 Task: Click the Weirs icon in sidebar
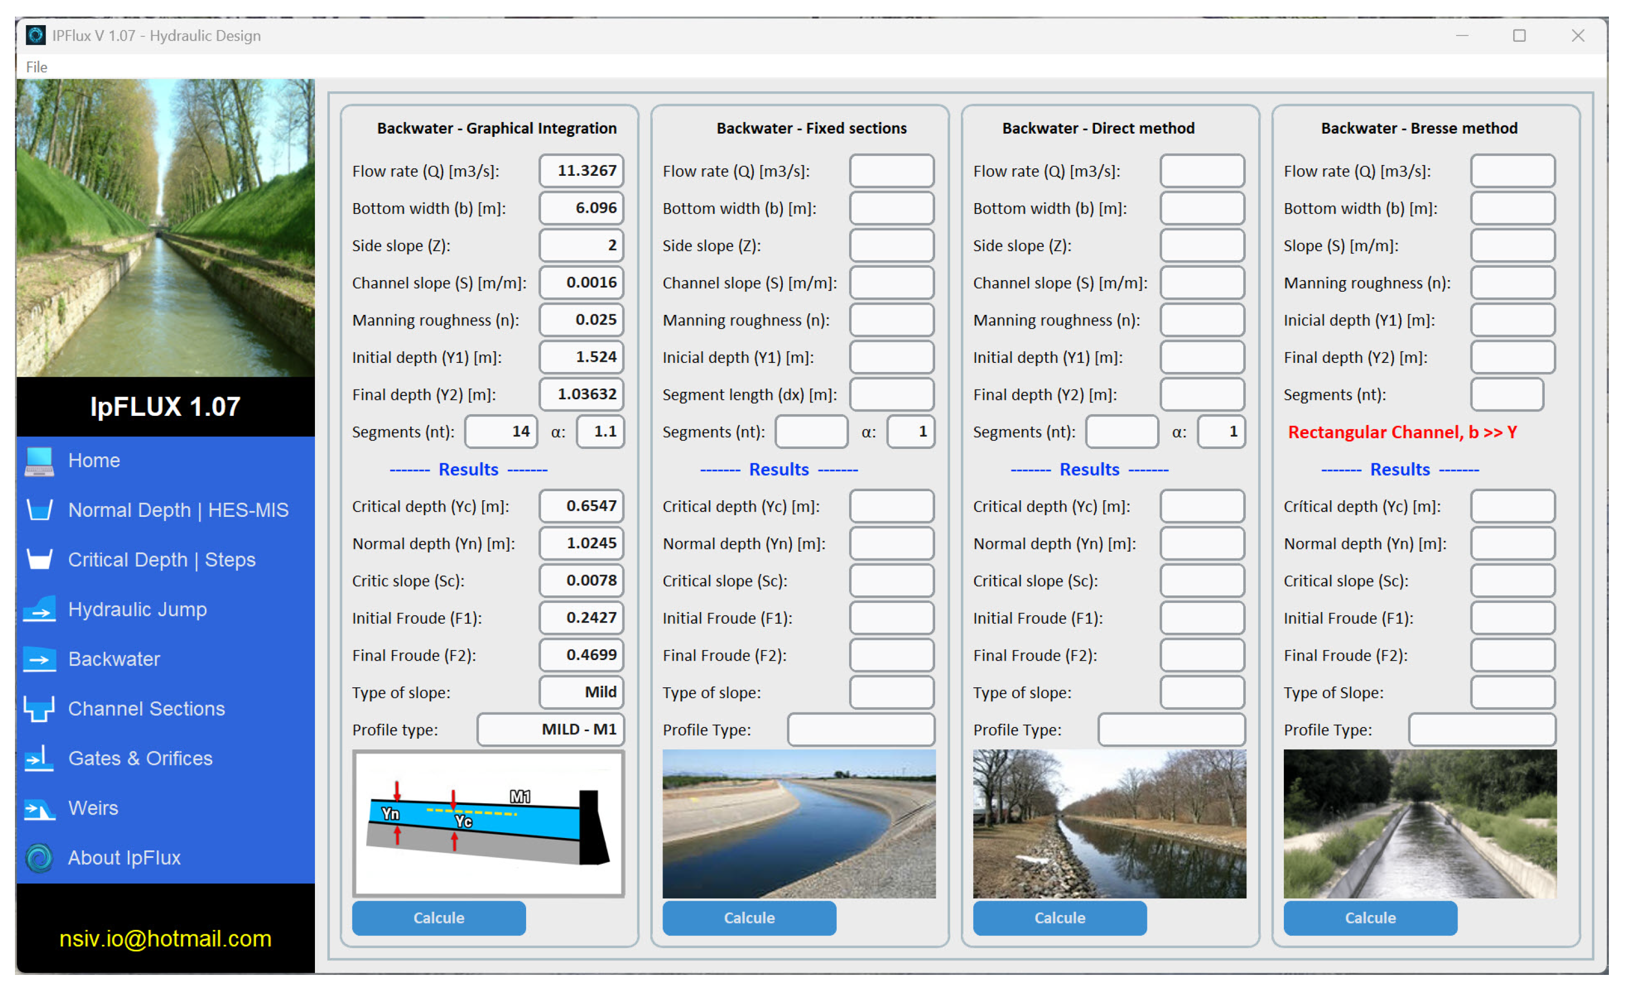click(39, 808)
